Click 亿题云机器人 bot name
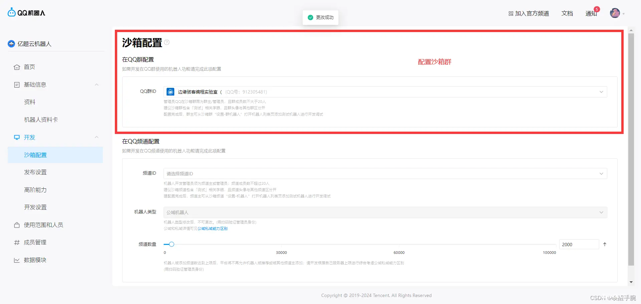This screenshot has height=304, width=641. coord(34,44)
